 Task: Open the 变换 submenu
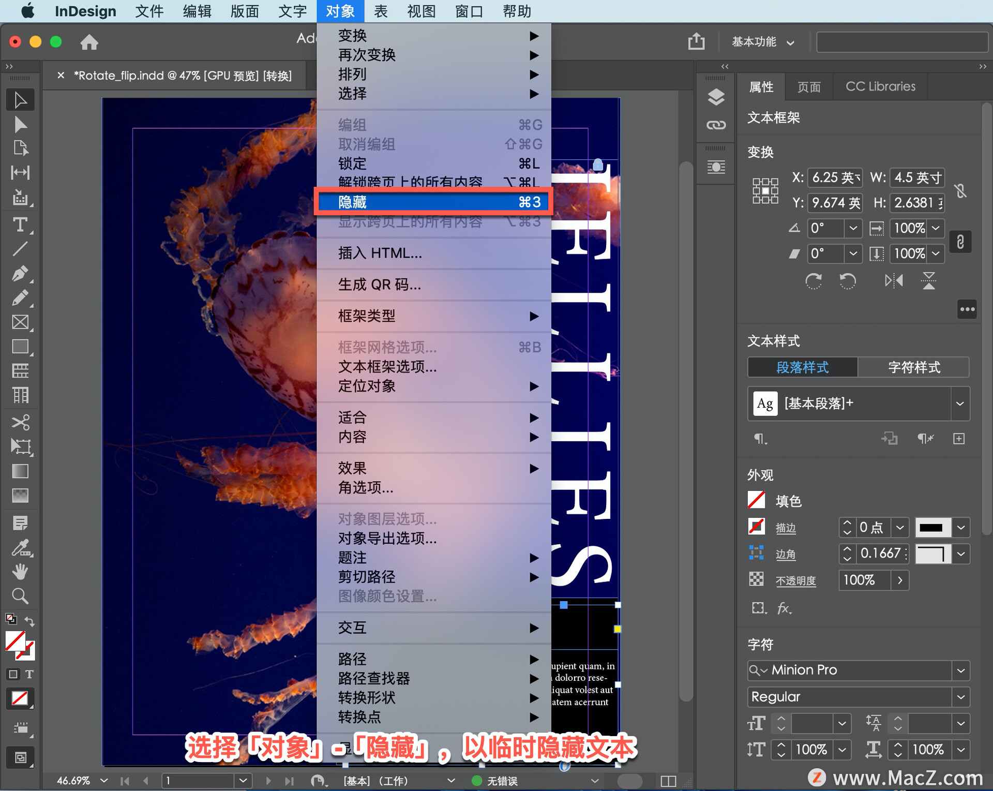[x=434, y=36]
